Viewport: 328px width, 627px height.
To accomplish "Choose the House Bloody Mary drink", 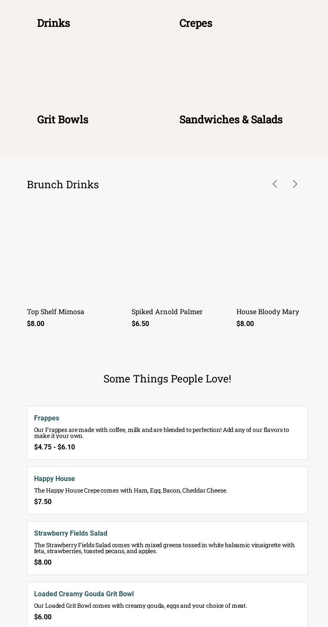I will tap(268, 312).
